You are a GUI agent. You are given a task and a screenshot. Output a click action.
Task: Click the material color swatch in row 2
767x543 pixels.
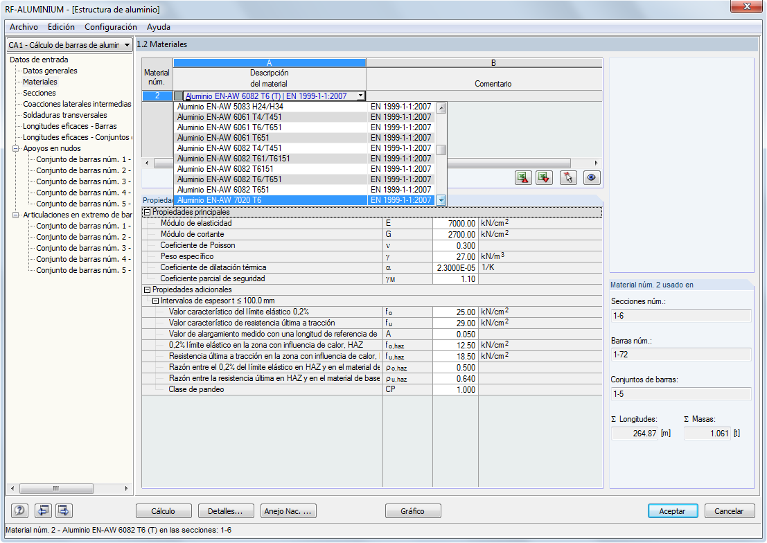pos(179,96)
